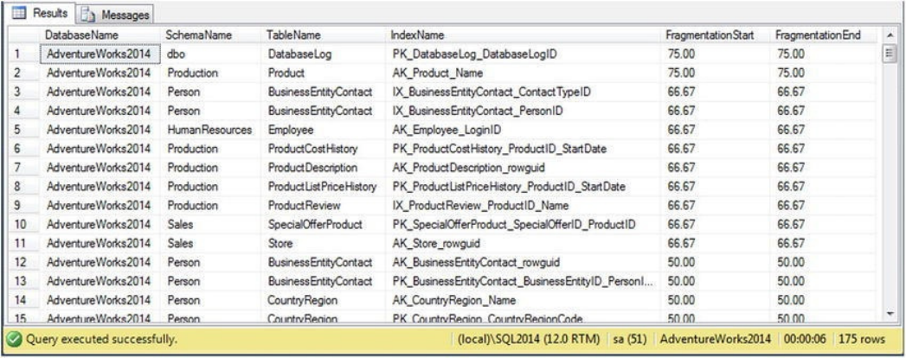
Task: Click the sa (51) login status entry
Action: (x=630, y=339)
